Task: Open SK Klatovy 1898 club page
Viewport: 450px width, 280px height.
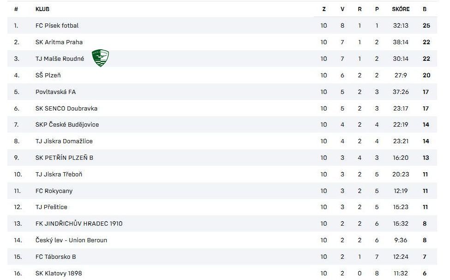Action: click(x=59, y=273)
